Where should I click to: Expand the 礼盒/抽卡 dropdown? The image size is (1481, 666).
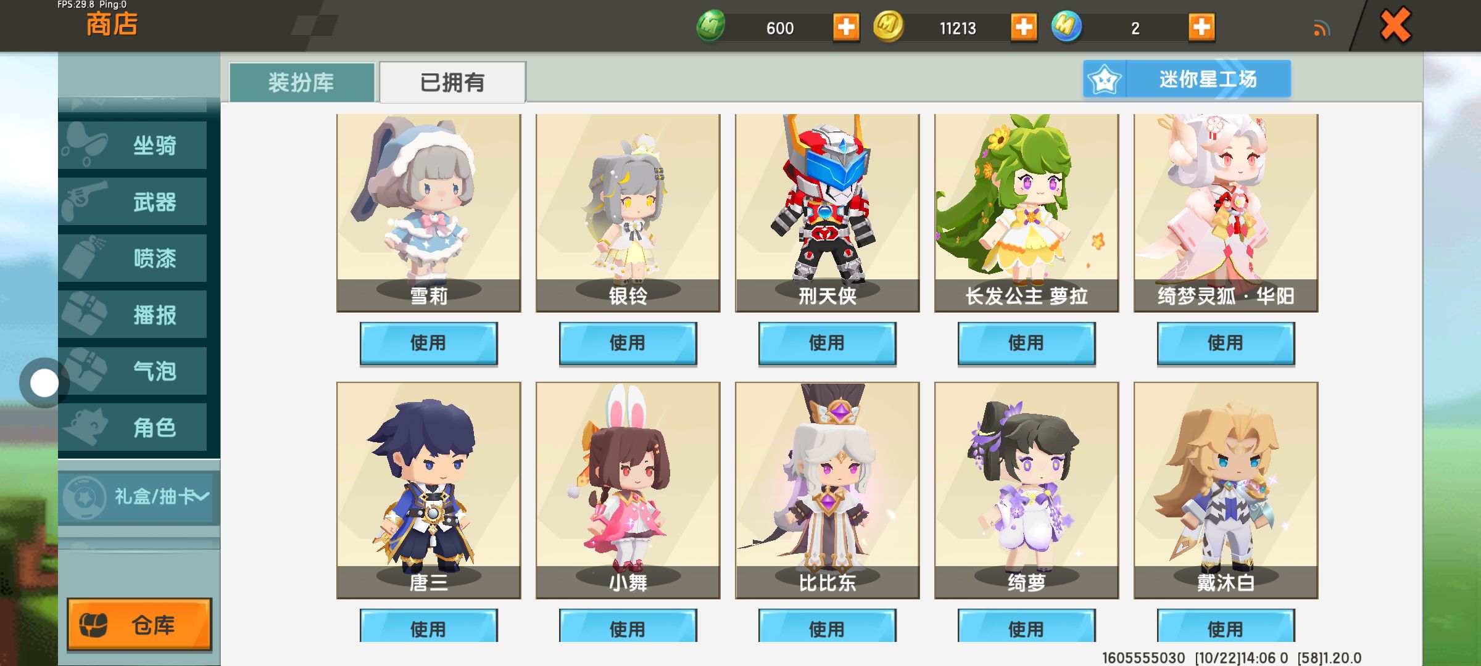137,496
